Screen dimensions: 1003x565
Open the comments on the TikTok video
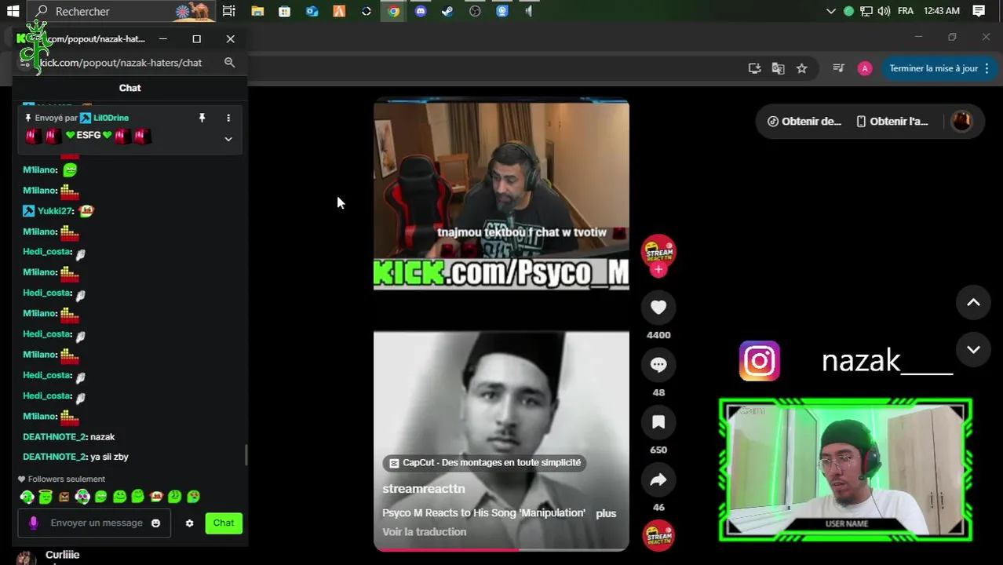[x=658, y=365]
